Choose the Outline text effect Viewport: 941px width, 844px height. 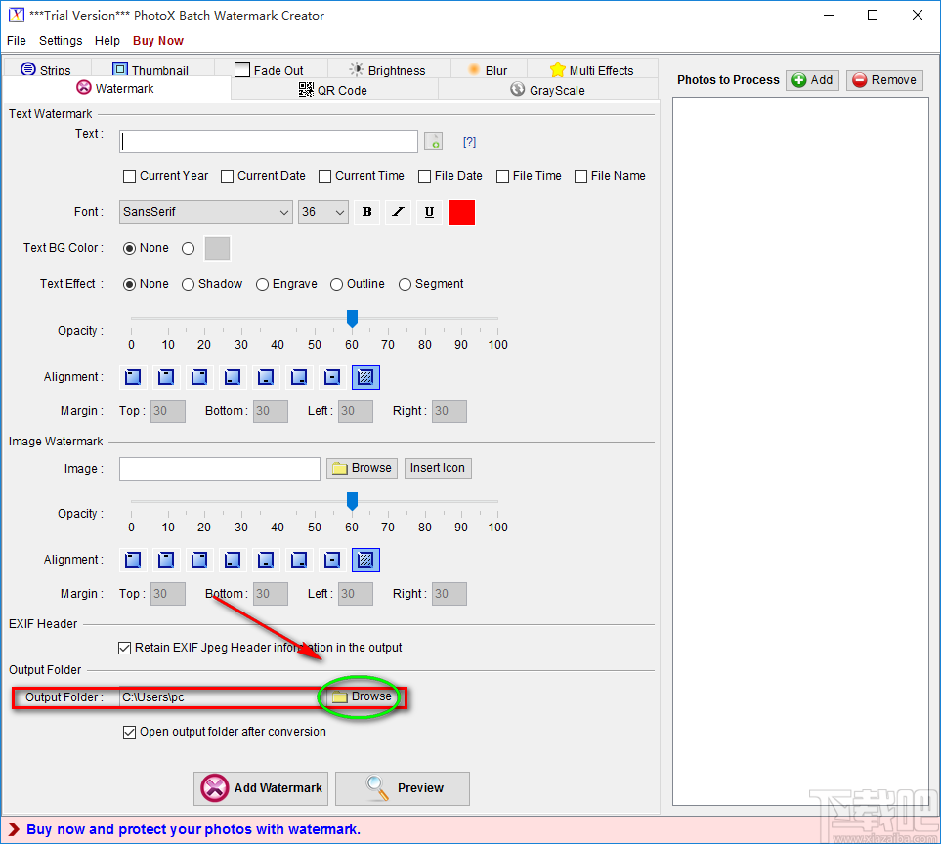click(337, 284)
